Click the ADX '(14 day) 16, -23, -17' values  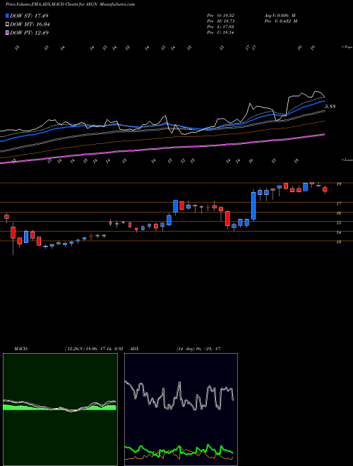pyautogui.click(x=198, y=349)
